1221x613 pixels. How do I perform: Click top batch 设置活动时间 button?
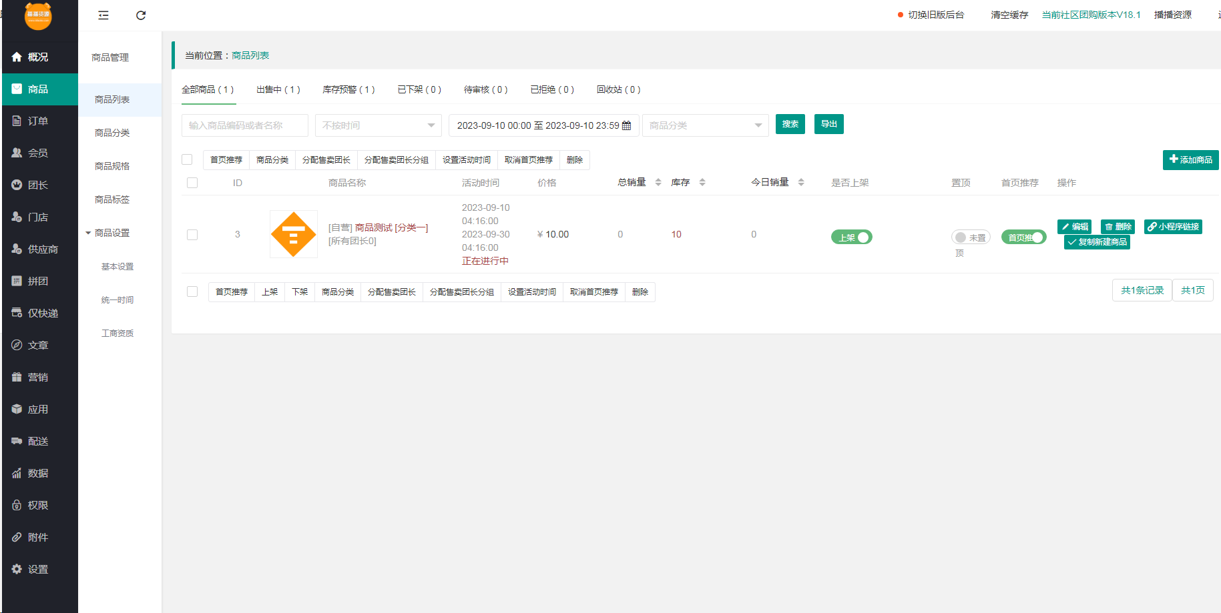[x=467, y=160]
